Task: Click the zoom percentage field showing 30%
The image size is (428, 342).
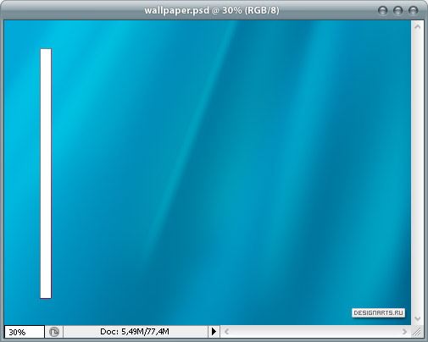Action: point(25,332)
